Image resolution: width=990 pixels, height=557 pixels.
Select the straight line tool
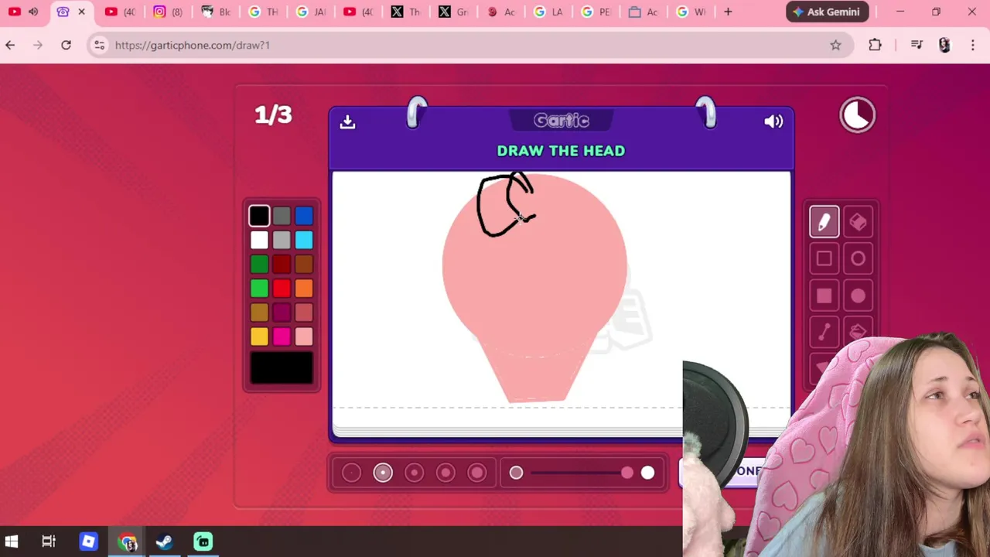click(x=824, y=332)
